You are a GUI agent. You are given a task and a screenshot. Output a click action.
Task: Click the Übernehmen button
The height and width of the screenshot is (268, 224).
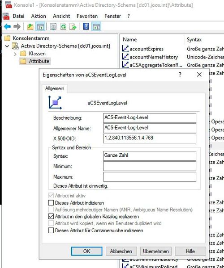[156, 251]
